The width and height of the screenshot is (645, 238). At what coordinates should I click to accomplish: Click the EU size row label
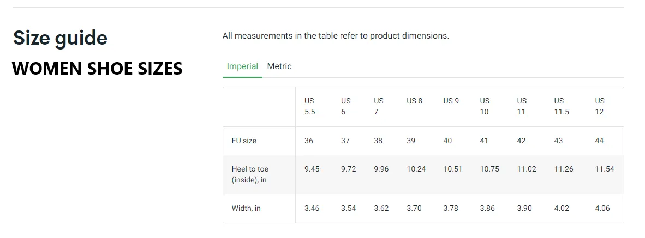[244, 141]
